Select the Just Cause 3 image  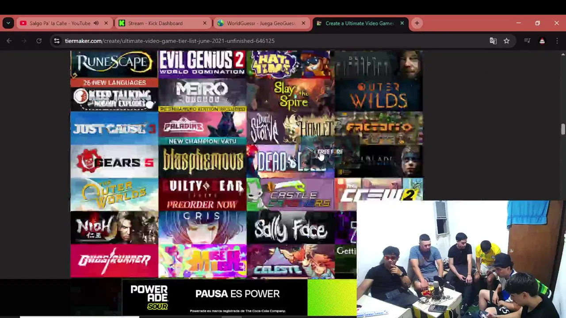[114, 128]
